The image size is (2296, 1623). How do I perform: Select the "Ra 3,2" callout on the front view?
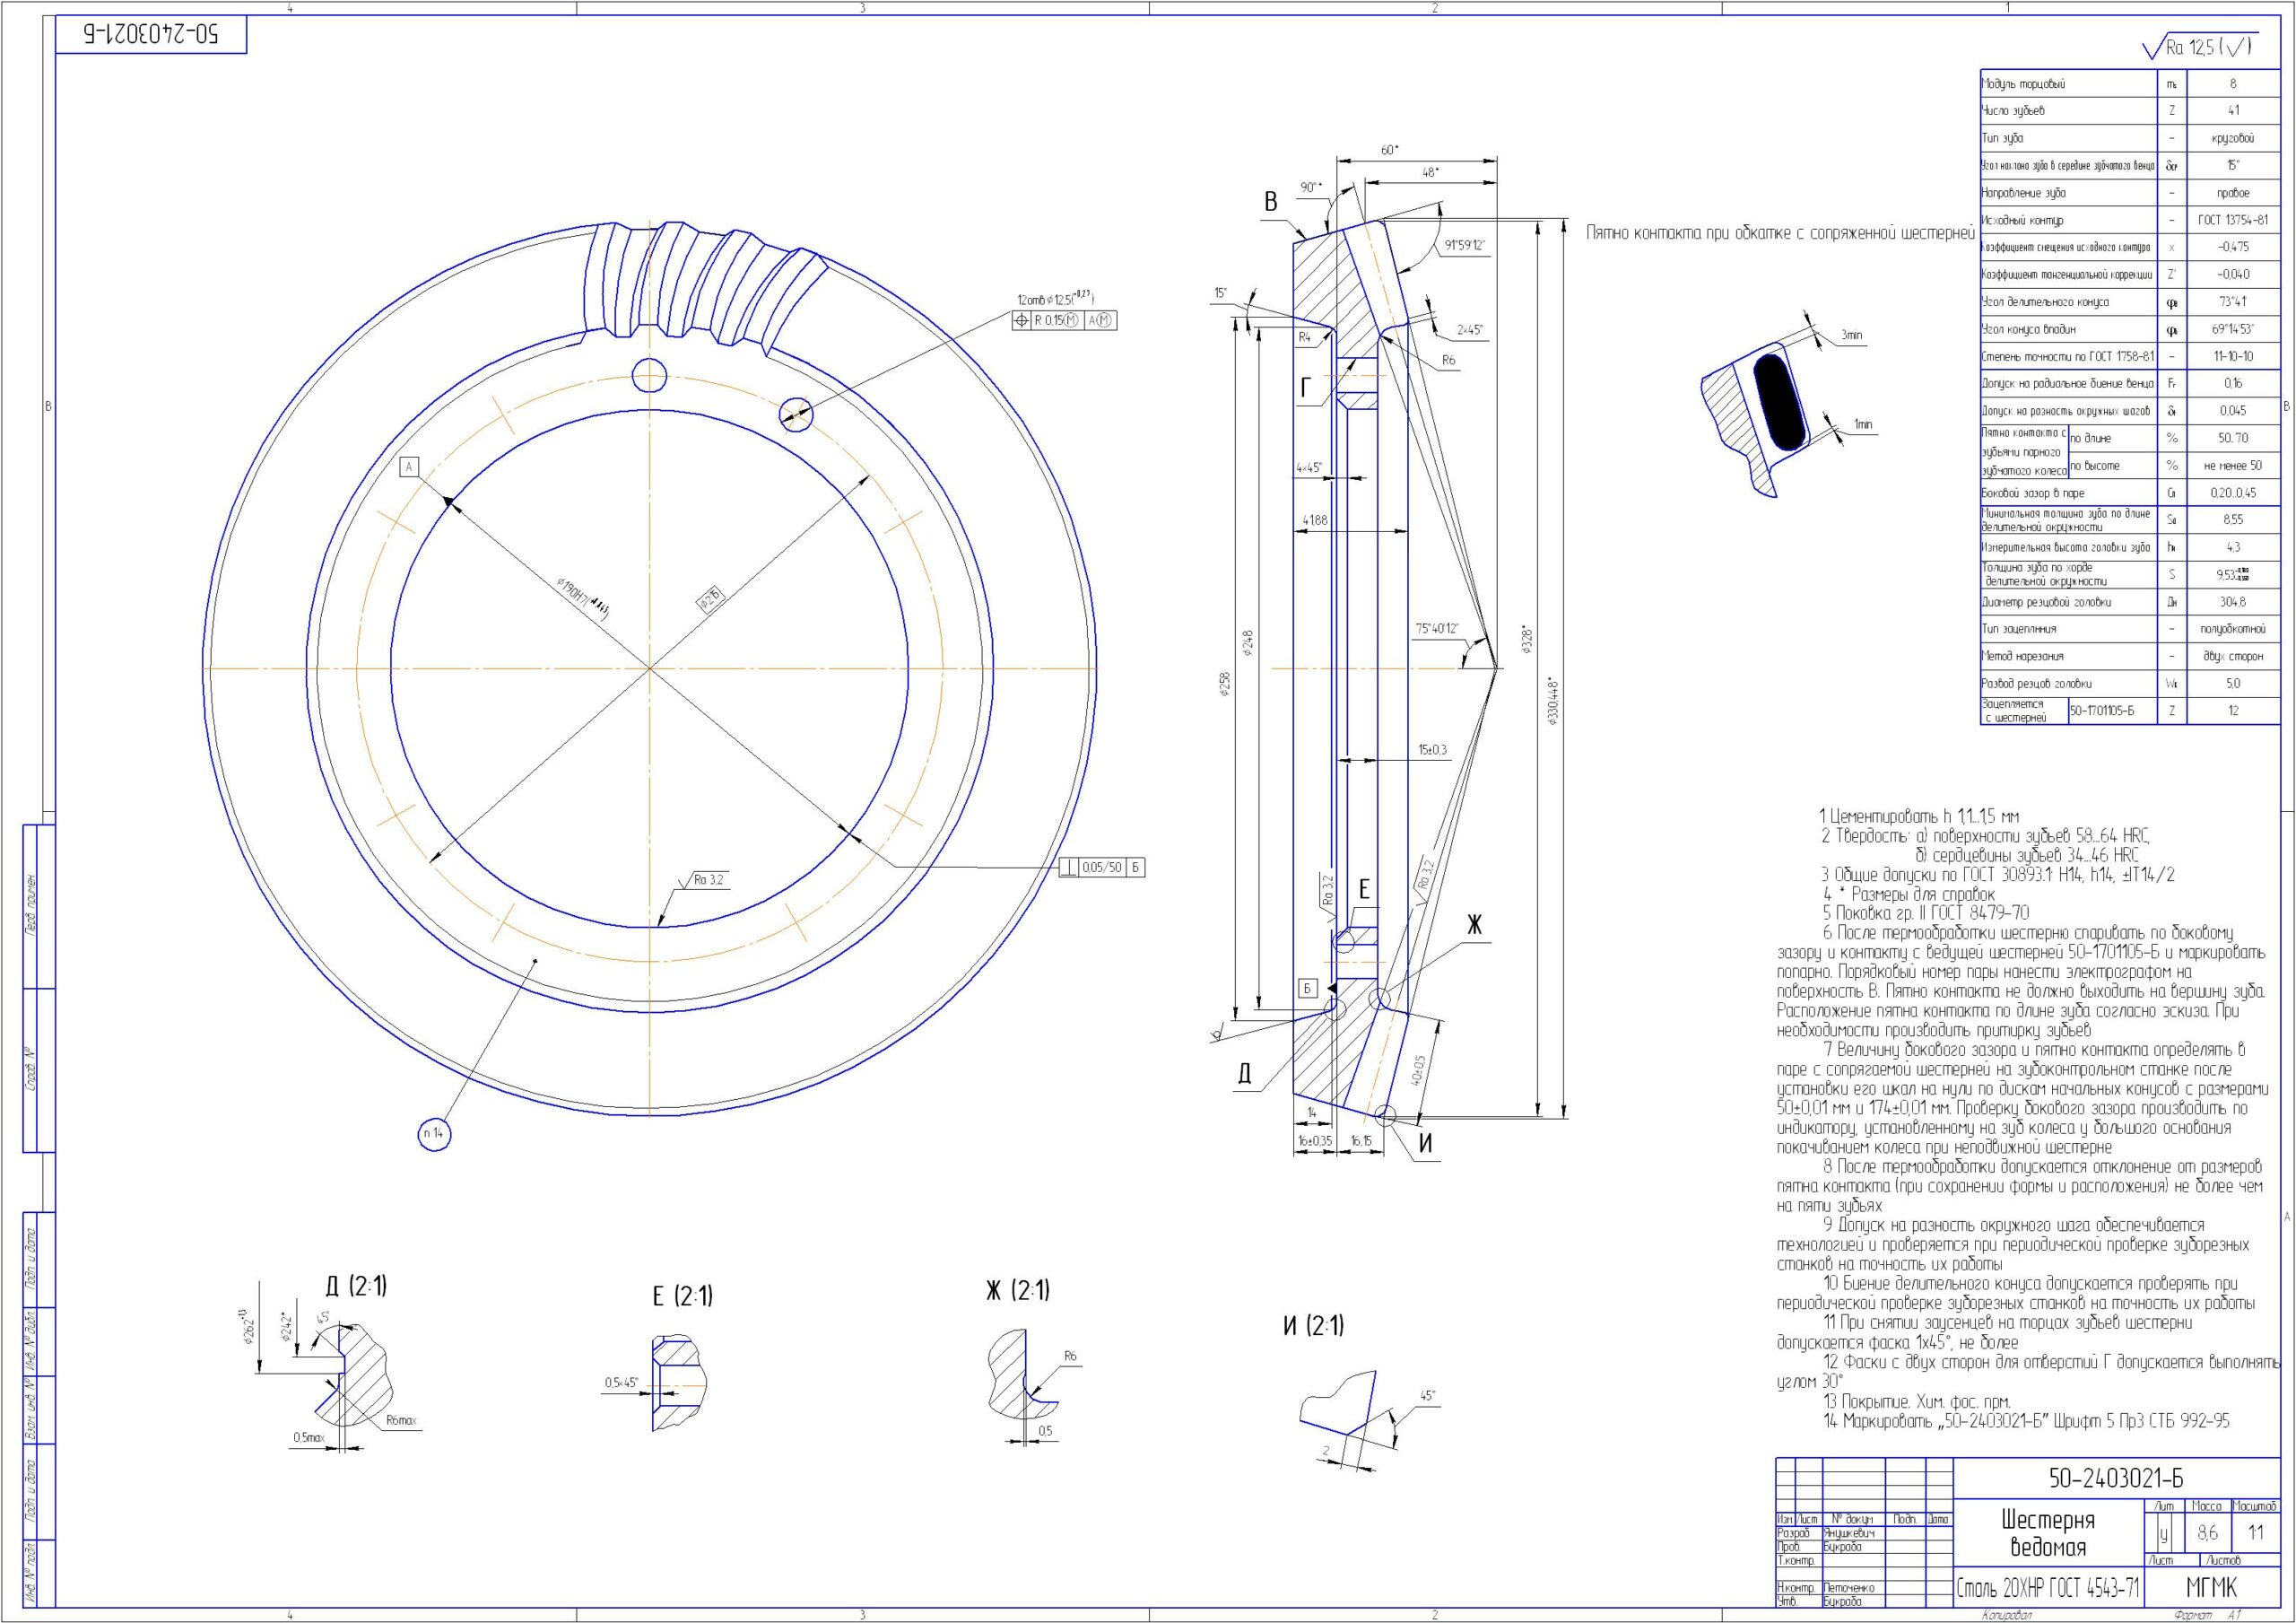tap(708, 880)
